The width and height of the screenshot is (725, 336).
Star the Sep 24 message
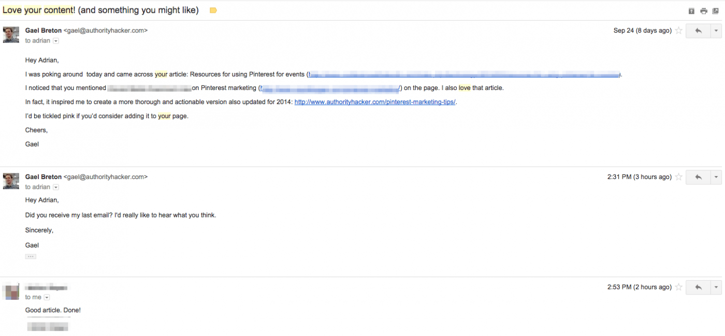click(678, 31)
